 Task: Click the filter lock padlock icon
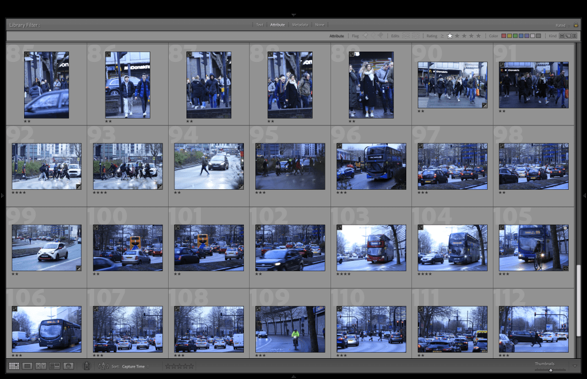[x=576, y=25]
